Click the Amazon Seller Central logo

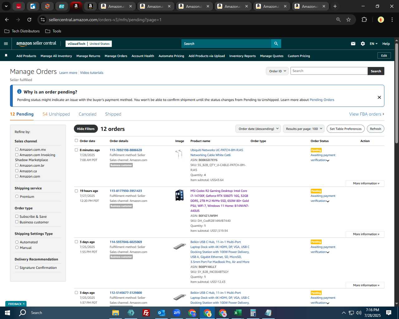[36, 44]
